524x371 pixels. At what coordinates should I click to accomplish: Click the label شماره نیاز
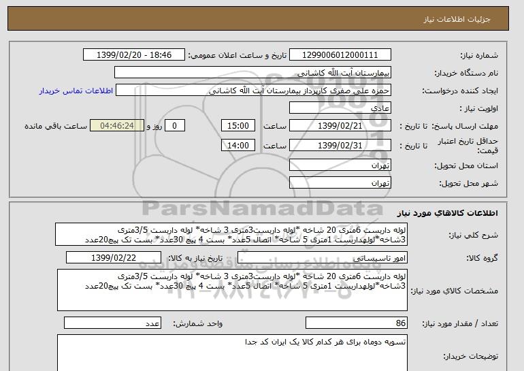click(x=479, y=55)
